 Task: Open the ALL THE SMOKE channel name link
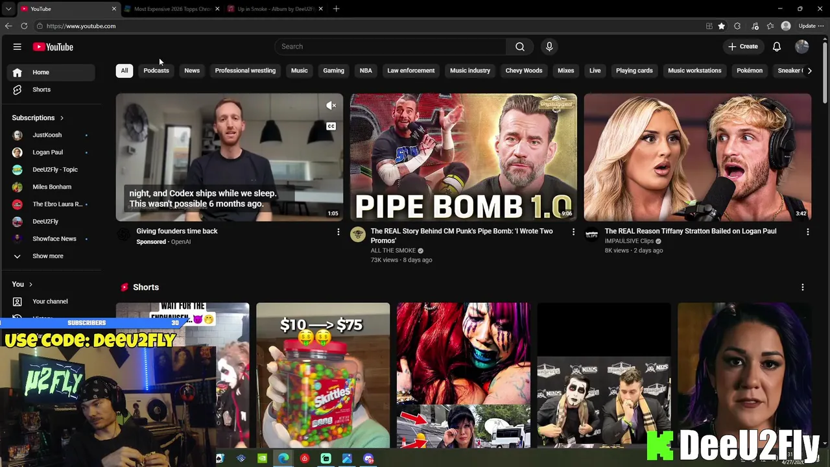393,250
